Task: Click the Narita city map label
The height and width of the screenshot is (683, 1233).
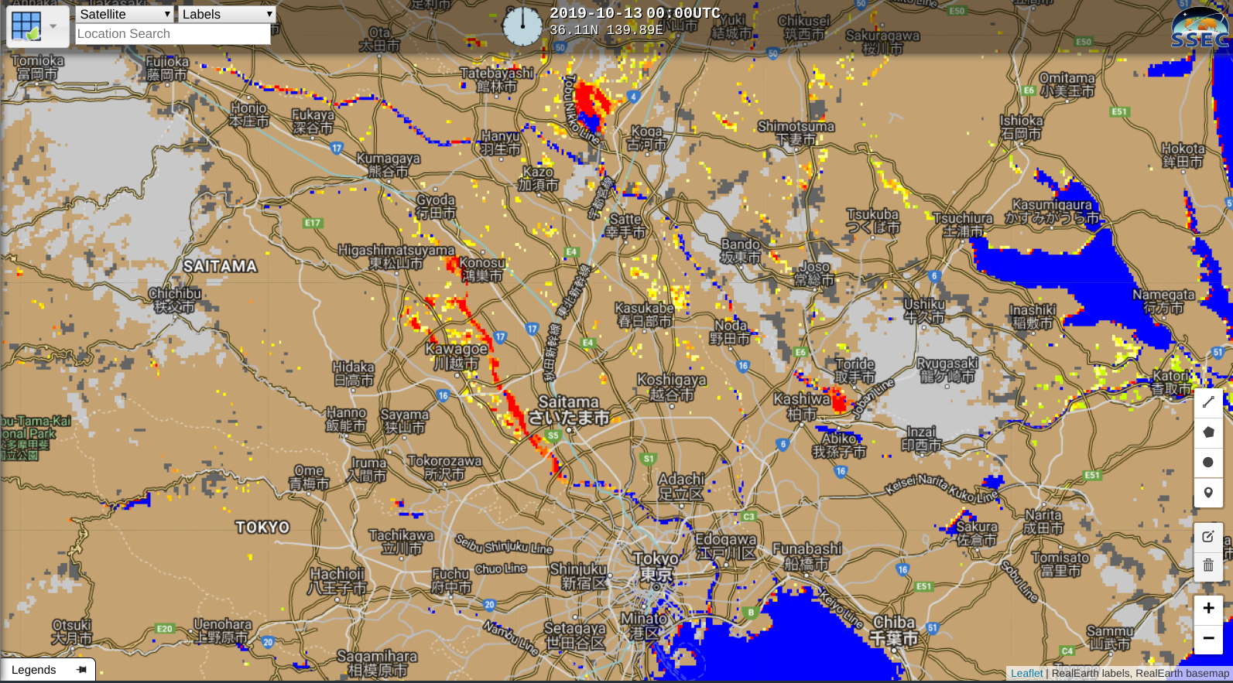Action: 1043,521
